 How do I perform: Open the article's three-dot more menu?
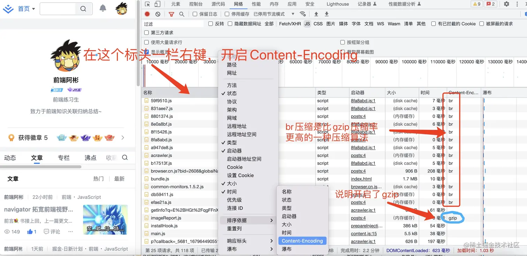coord(71,232)
